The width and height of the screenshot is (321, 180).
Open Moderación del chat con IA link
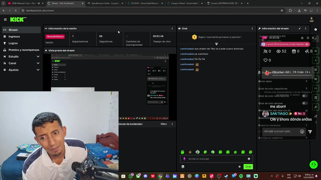pyautogui.click(x=306, y=110)
